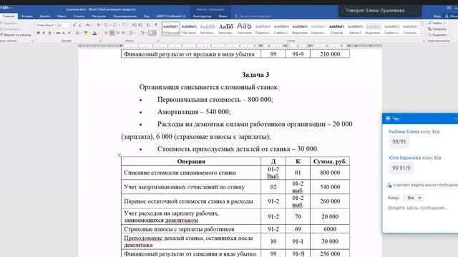Screen dimensions: 458x257
Task: Apply shading paint bucket color
Action: tap(142, 33)
